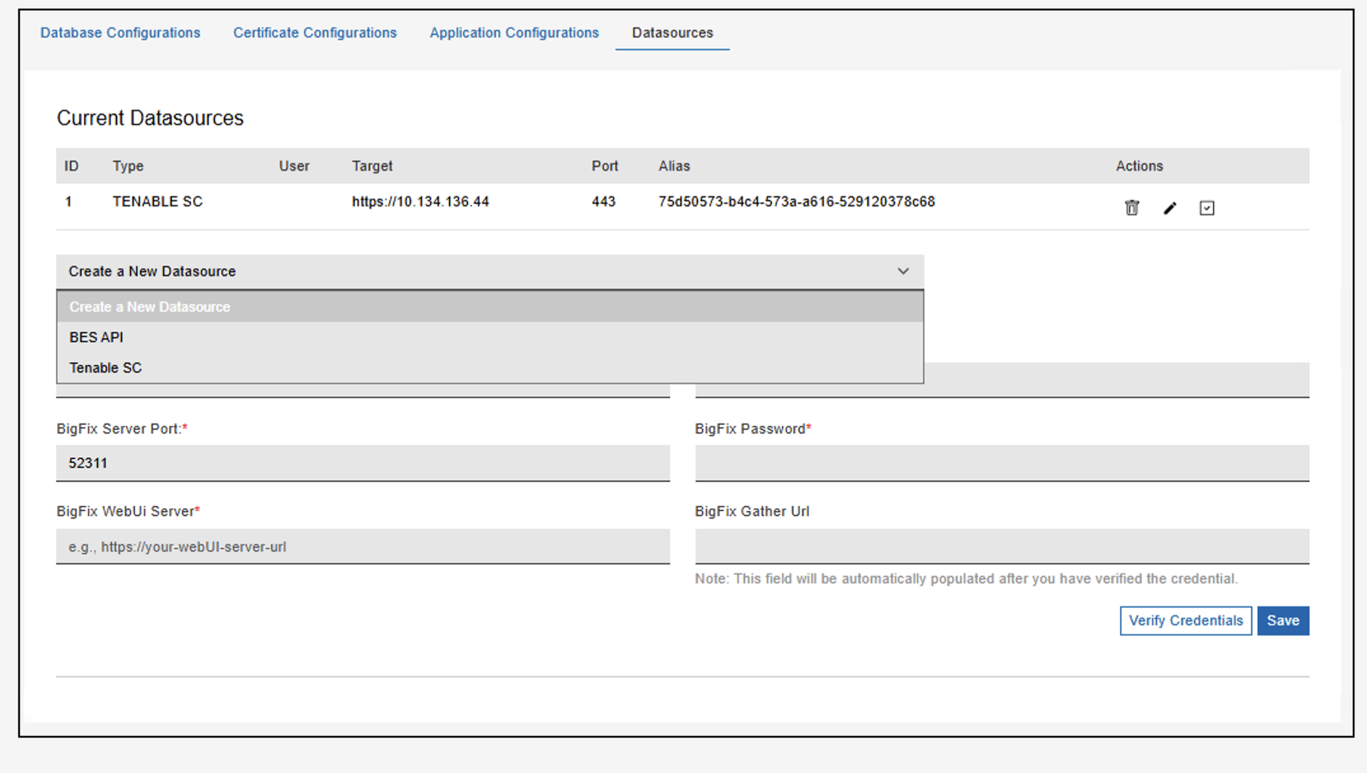Screen dimensions: 1367x773
Task: Switch to Database Configurations tab
Action: pos(120,33)
